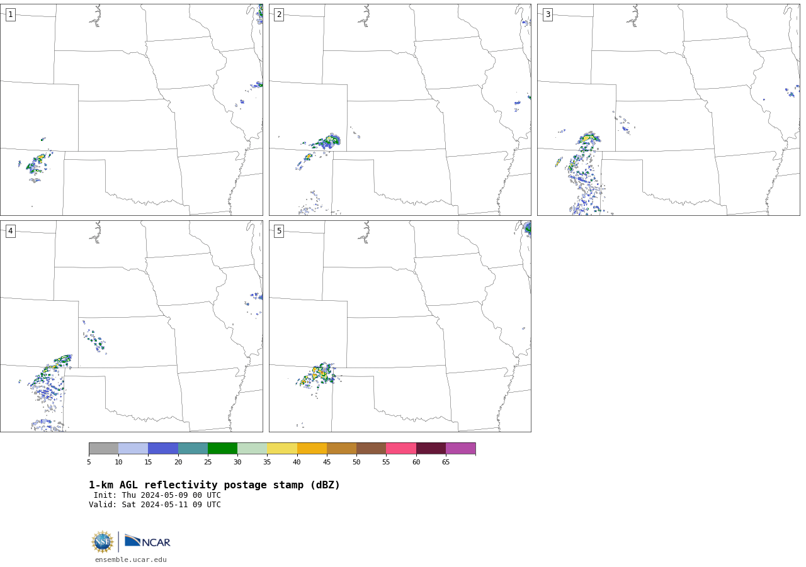The width and height of the screenshot is (806, 567).
Task: Click the 65 tick label on colorbar
Action: click(446, 463)
